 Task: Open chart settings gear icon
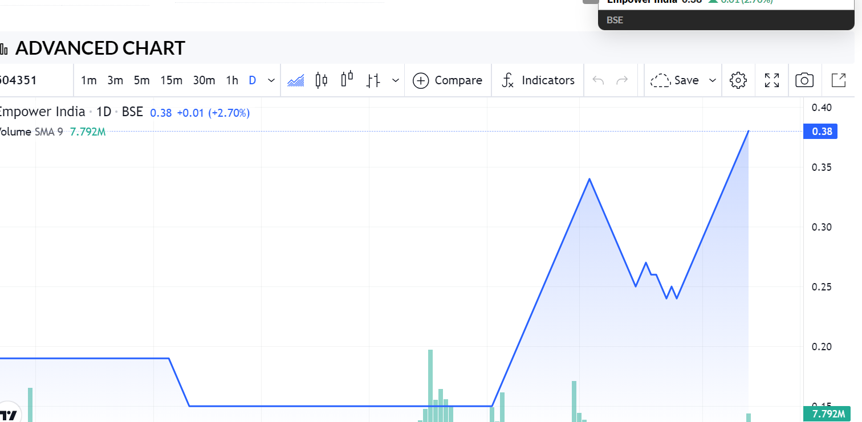[738, 80]
